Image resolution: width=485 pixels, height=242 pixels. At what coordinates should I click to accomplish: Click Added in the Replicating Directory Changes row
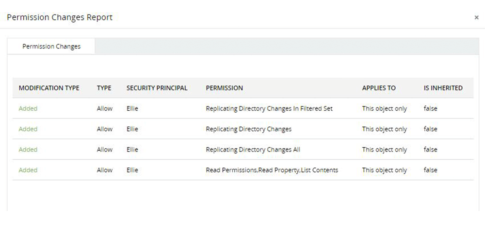coord(28,129)
